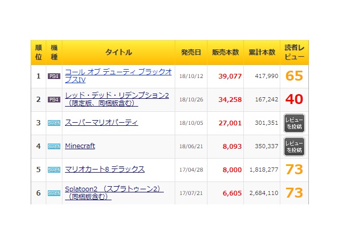This screenshot has height=234, width=338.
Task: Click the 販売本数 column header
Action: click(226, 53)
